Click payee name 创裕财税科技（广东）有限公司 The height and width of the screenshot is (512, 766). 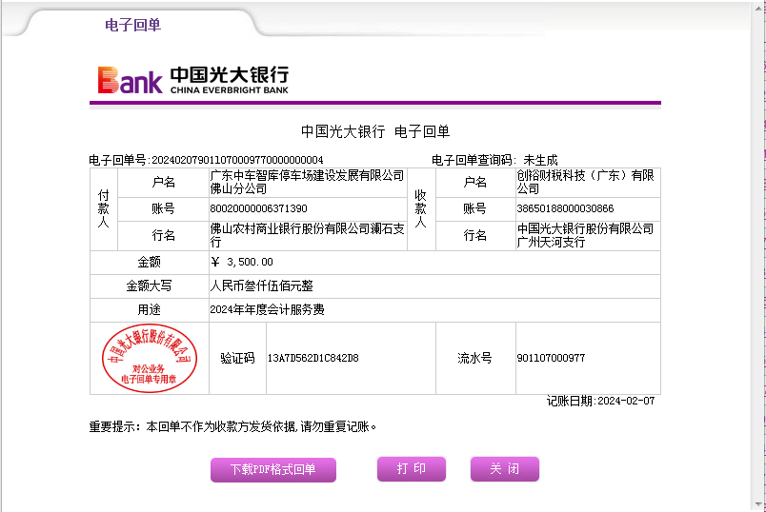click(585, 182)
